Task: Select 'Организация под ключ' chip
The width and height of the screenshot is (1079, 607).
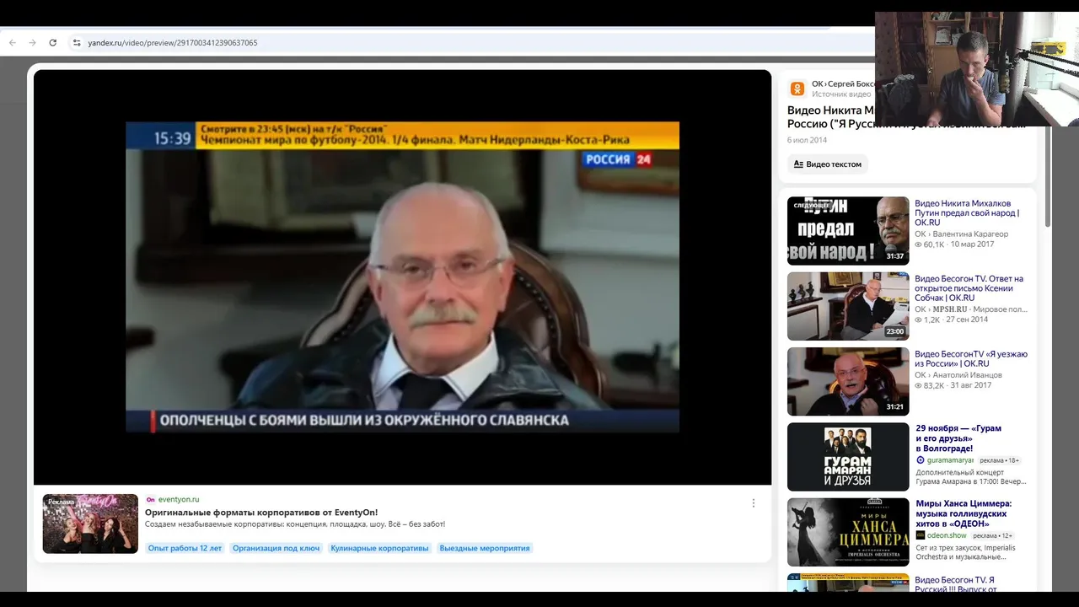Action: pyautogui.click(x=276, y=548)
